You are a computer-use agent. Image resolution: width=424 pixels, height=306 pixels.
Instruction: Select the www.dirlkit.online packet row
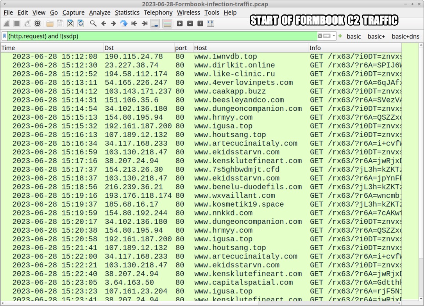pos(201,65)
